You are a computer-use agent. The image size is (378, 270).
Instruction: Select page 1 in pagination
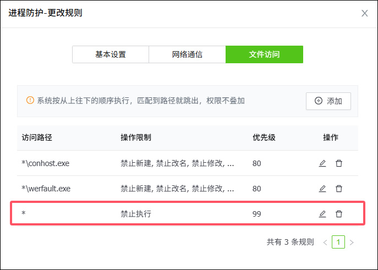(x=338, y=242)
